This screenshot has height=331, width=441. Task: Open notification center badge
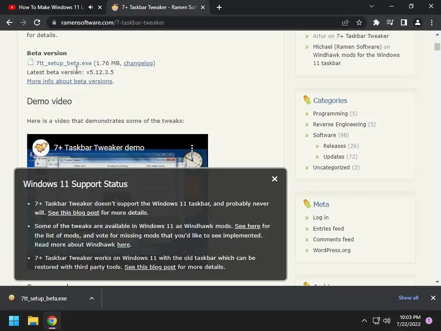pyautogui.click(x=429, y=321)
